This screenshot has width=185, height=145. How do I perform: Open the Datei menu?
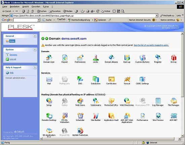5,7
